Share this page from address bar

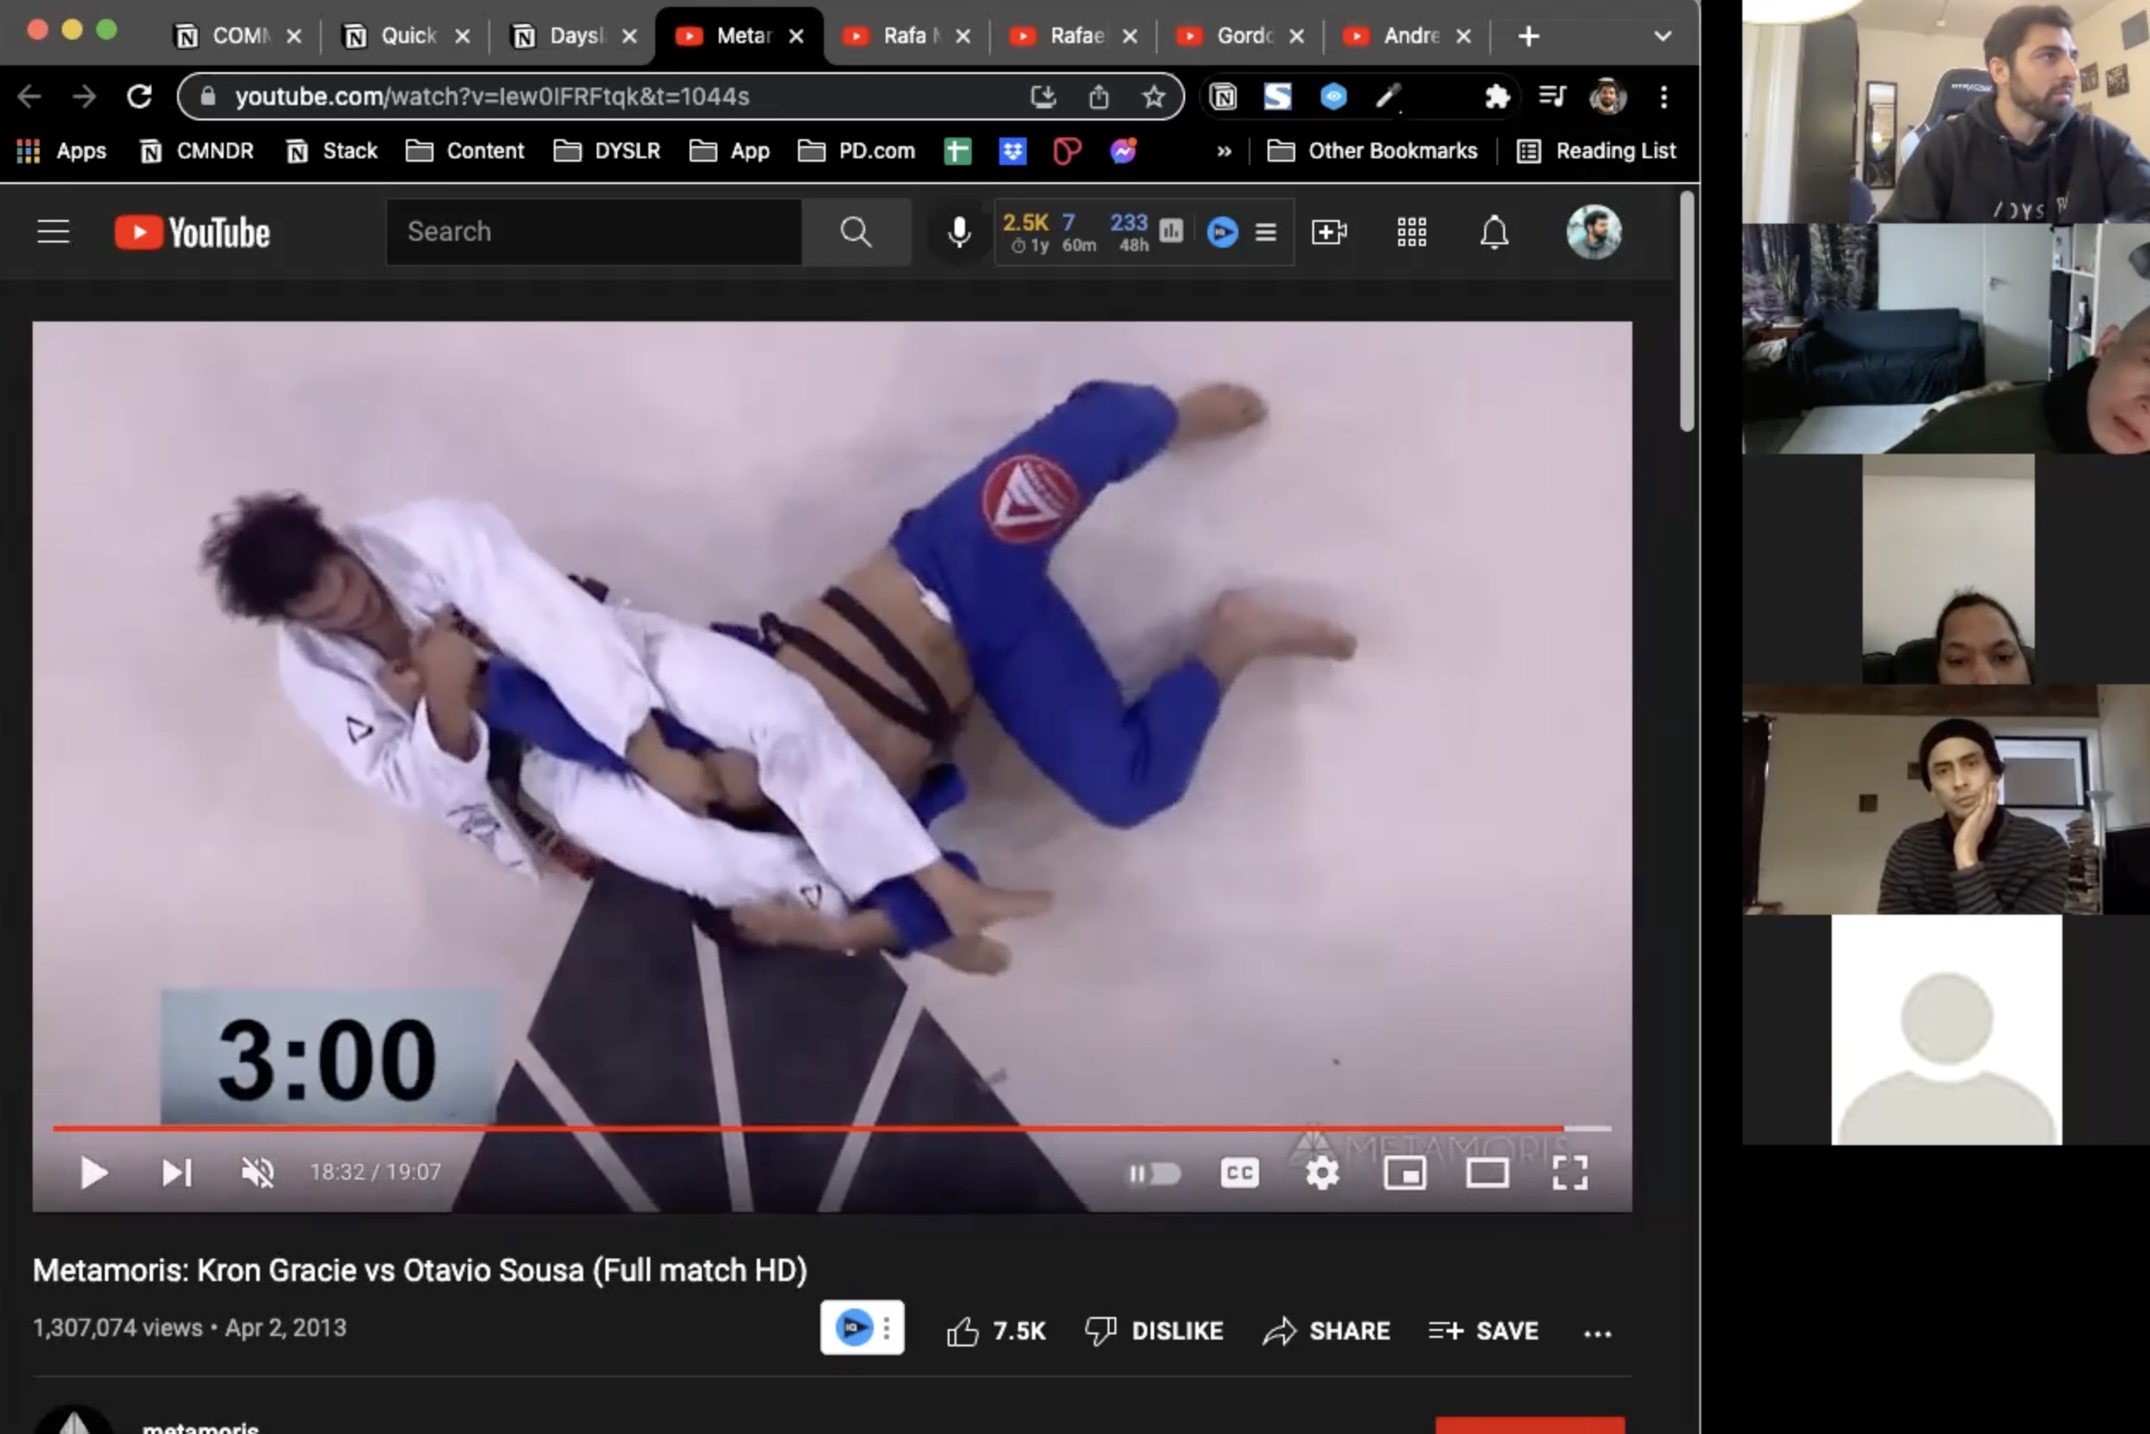point(1099,96)
